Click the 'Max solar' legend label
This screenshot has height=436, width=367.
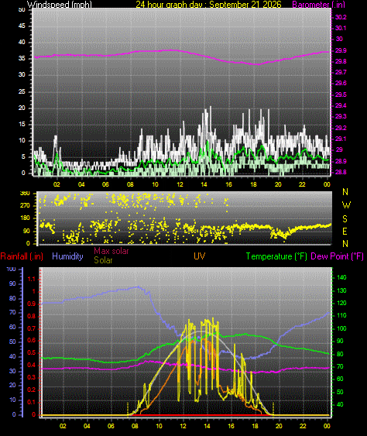pos(111,251)
